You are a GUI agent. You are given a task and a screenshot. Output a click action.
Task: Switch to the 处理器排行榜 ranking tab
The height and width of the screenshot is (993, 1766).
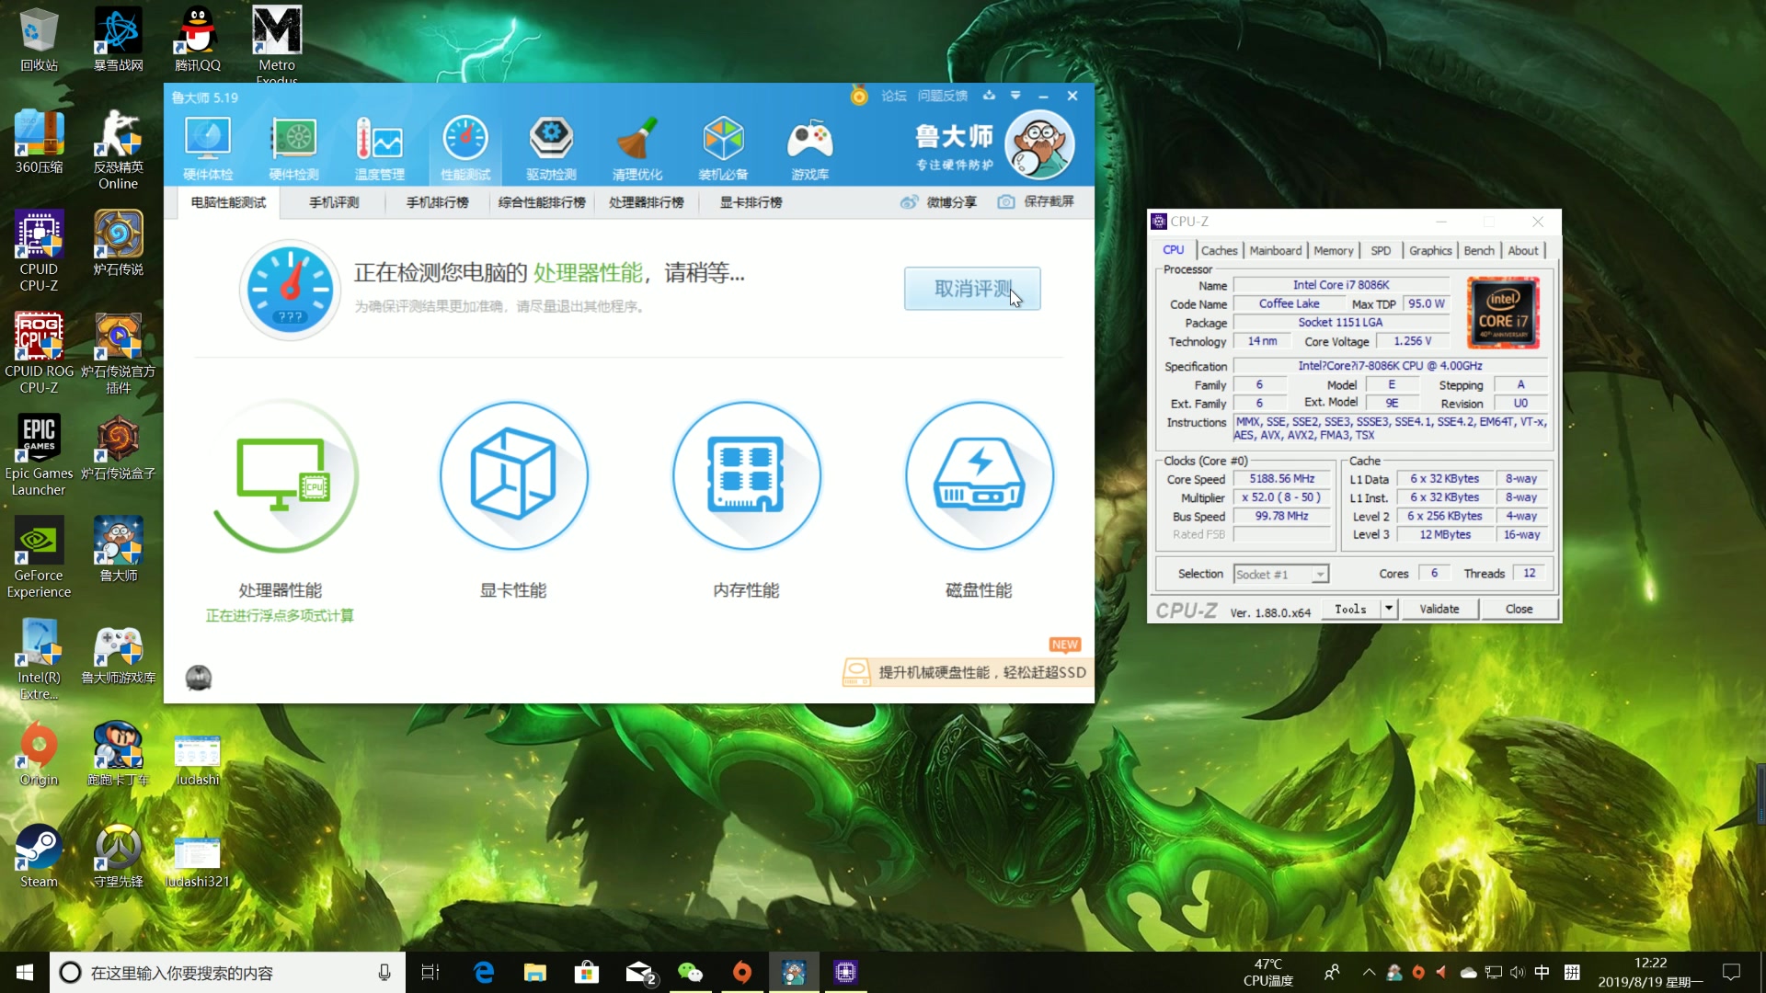[647, 202]
